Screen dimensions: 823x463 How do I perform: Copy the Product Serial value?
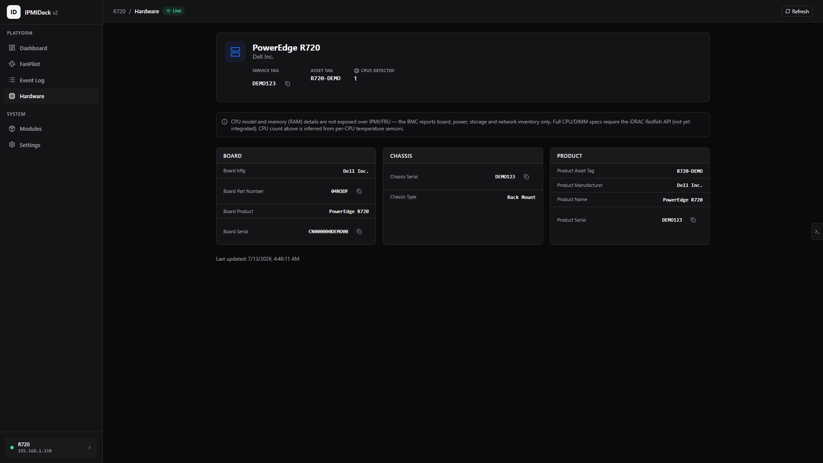(693, 220)
